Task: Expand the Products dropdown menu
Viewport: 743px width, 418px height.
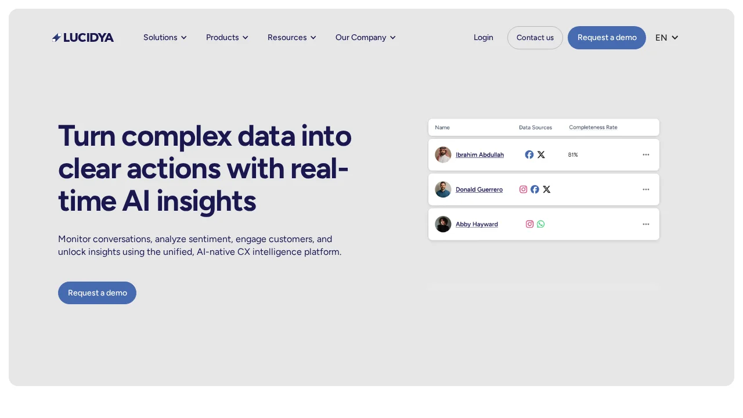Action: [x=227, y=38]
